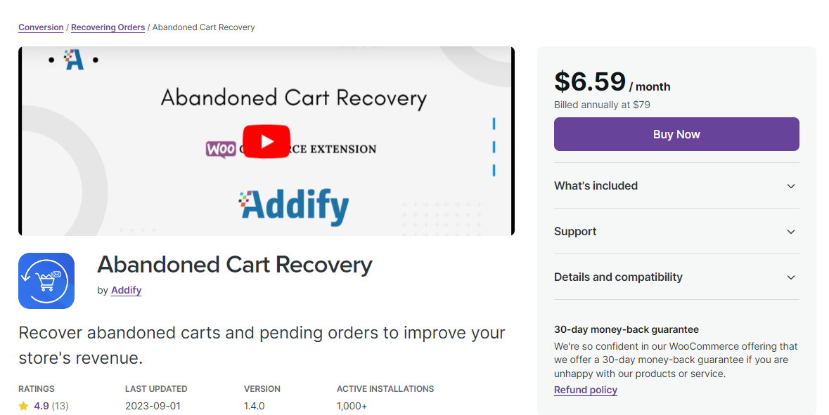
Task: Expand Details and compatibility chevron
Action: [791, 277]
